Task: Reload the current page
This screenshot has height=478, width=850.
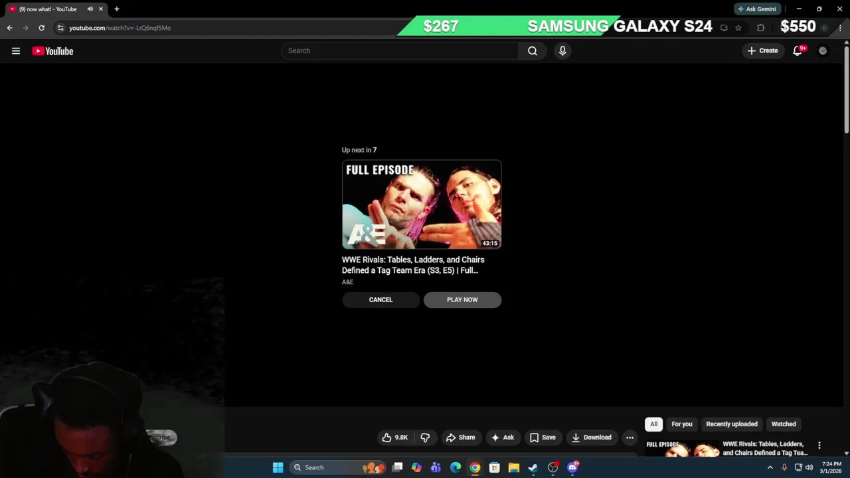Action: [41, 28]
